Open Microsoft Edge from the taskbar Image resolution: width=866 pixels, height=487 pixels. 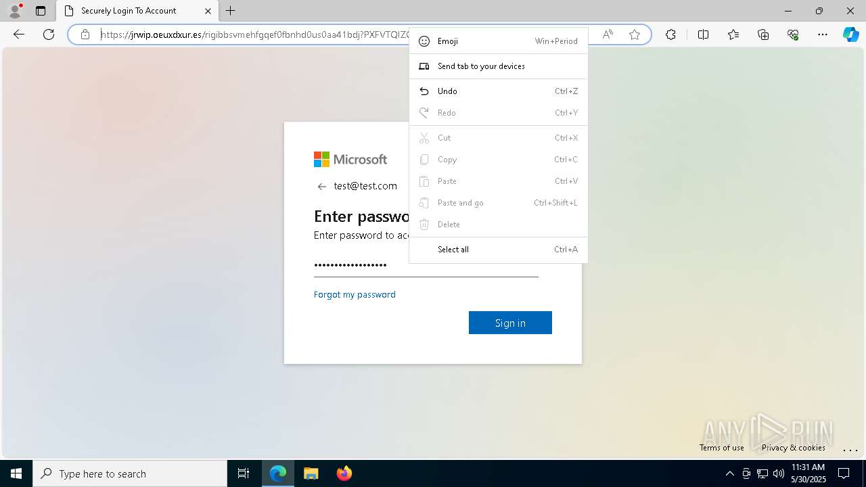[278, 473]
